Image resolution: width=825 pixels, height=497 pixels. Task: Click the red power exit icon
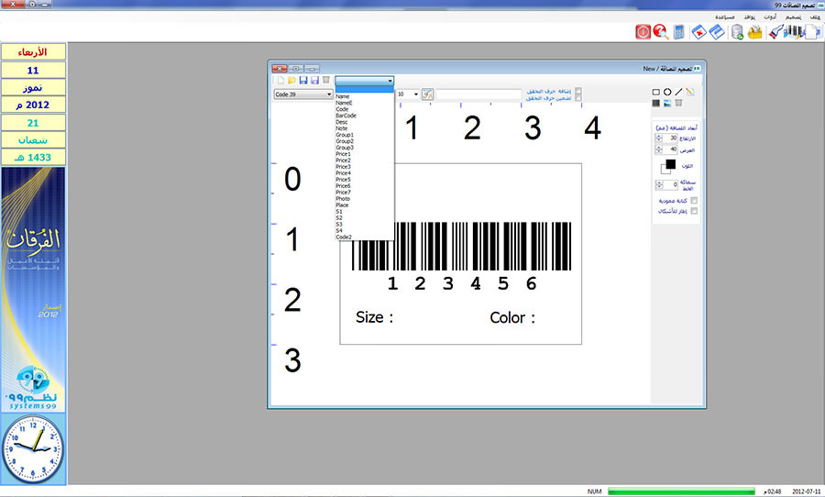[643, 32]
